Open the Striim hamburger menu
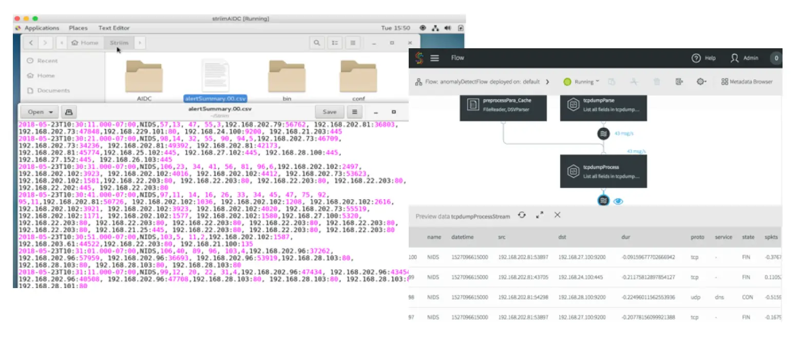 point(434,58)
